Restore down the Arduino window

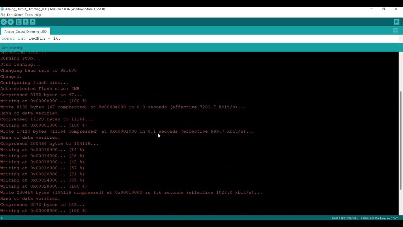[384, 9]
